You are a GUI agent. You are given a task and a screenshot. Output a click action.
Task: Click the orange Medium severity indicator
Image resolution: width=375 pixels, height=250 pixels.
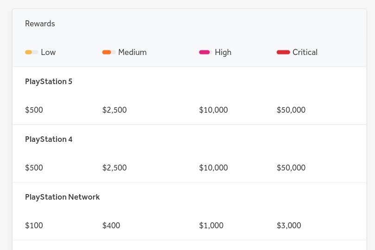point(109,52)
